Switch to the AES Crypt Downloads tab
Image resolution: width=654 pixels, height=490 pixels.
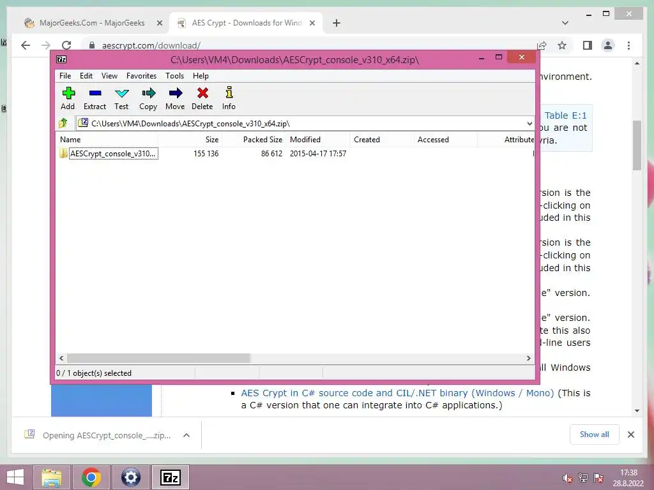(246, 23)
